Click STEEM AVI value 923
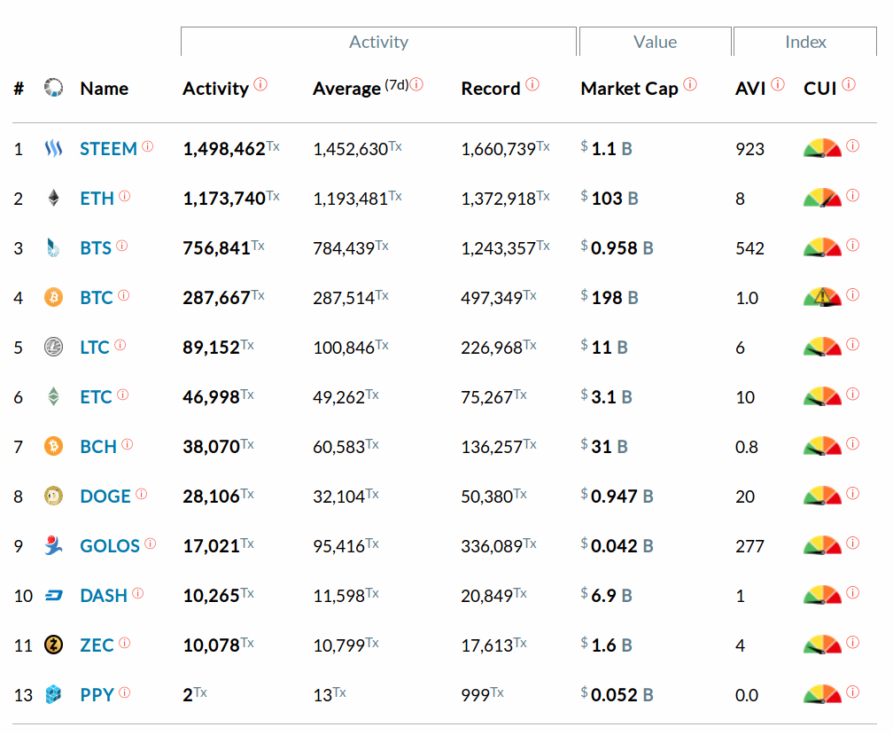893x735 pixels. coord(749,149)
